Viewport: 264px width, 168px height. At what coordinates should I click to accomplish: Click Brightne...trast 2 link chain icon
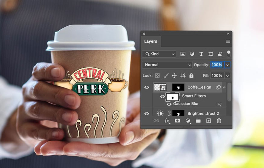169,113
